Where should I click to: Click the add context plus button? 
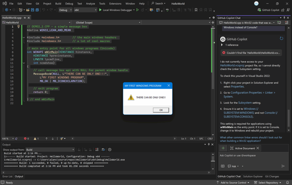click(x=223, y=148)
